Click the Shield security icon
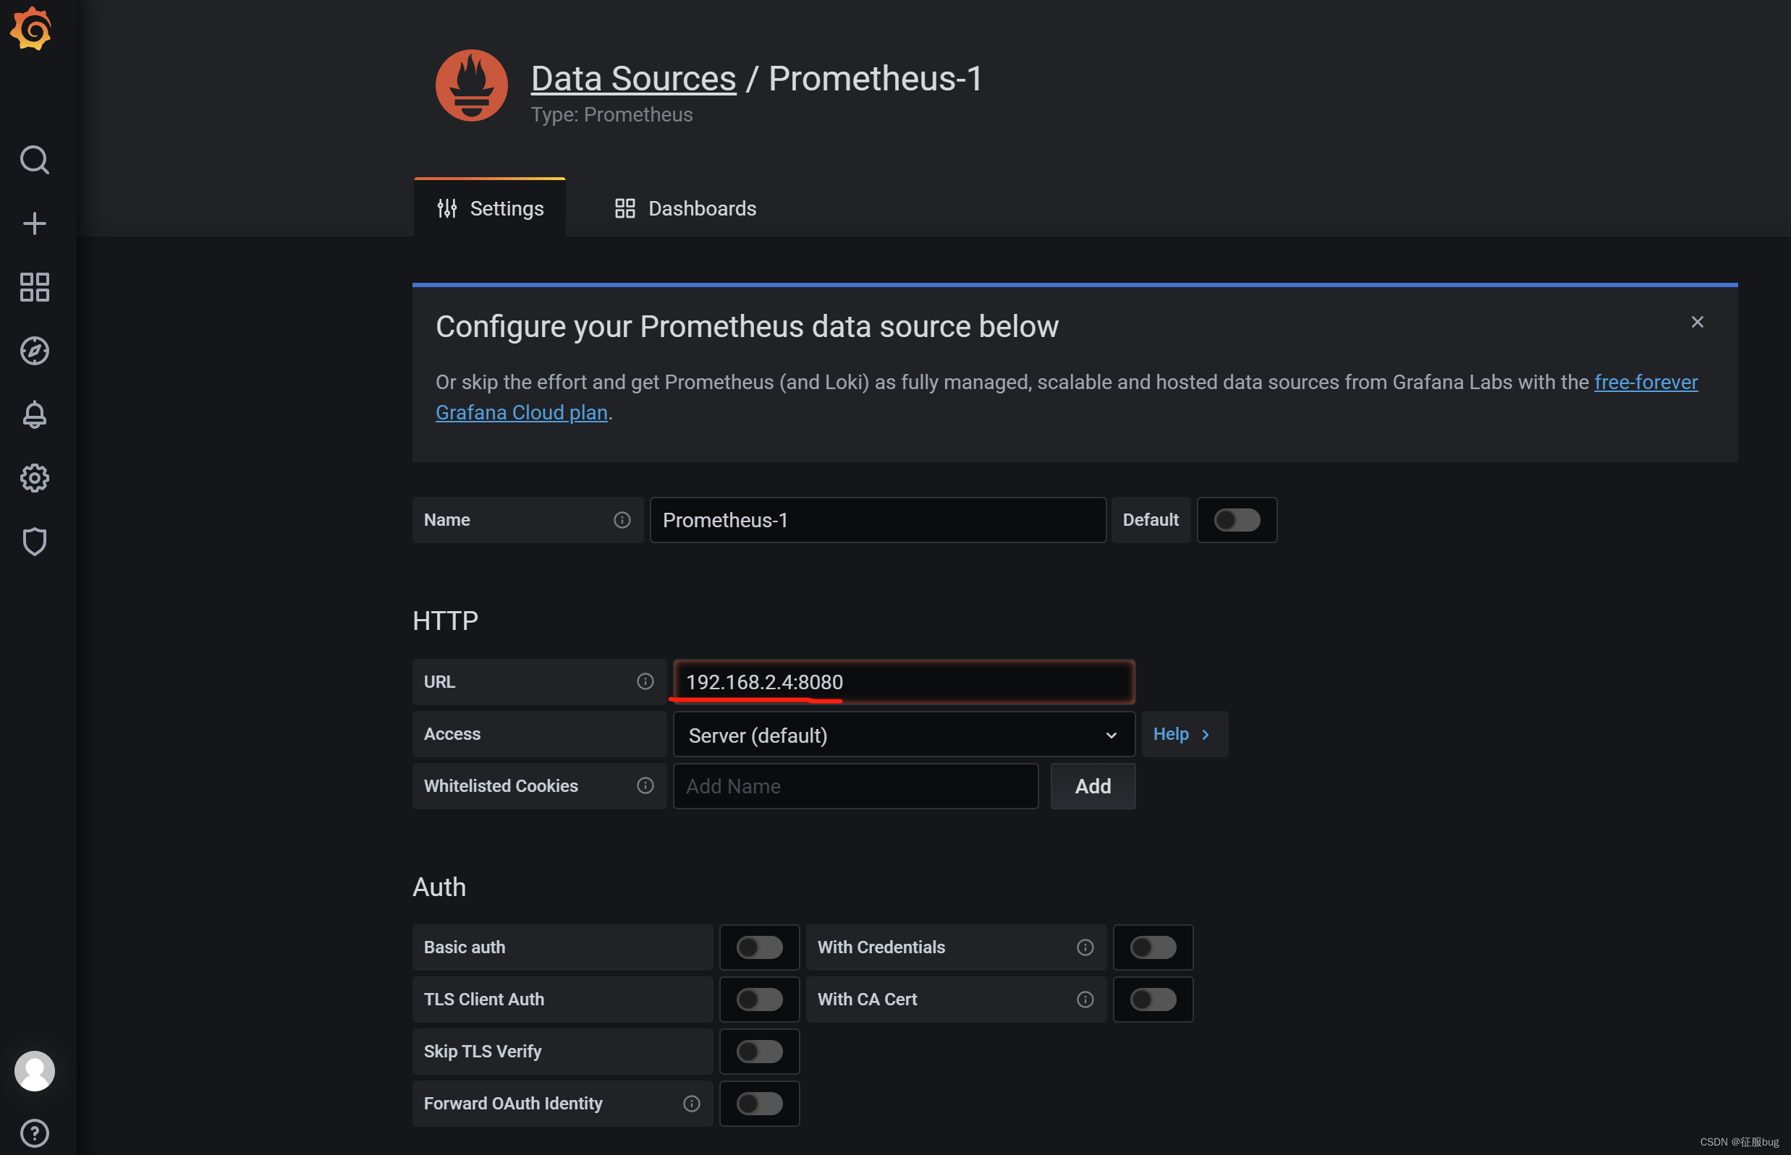The height and width of the screenshot is (1155, 1791). click(35, 540)
